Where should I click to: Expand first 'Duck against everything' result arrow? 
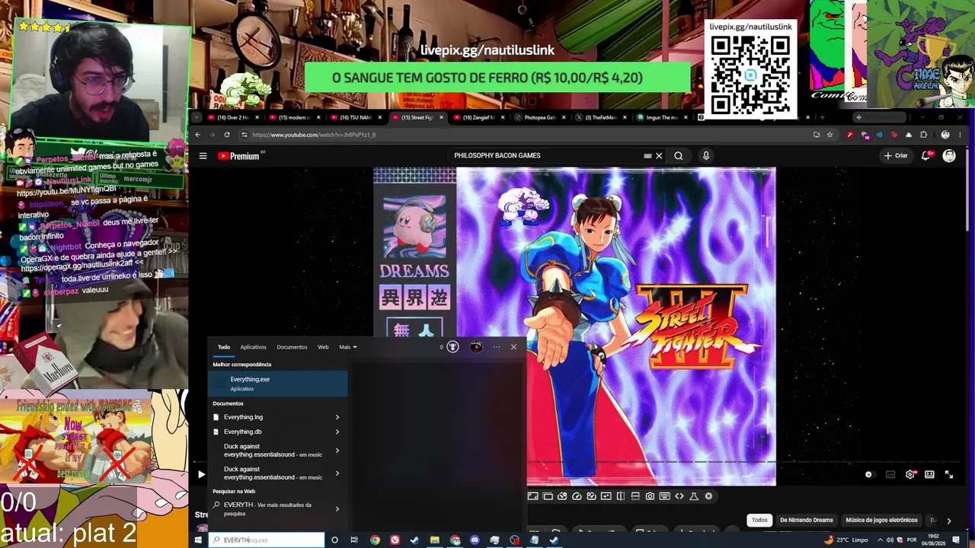(337, 451)
